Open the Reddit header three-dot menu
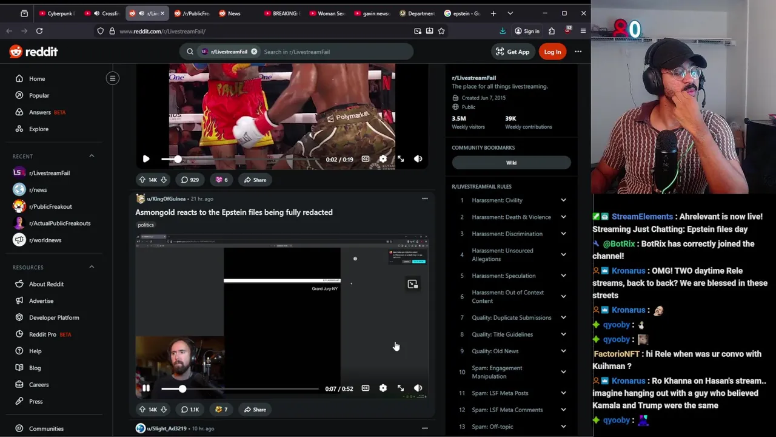The height and width of the screenshot is (437, 776). tap(578, 52)
